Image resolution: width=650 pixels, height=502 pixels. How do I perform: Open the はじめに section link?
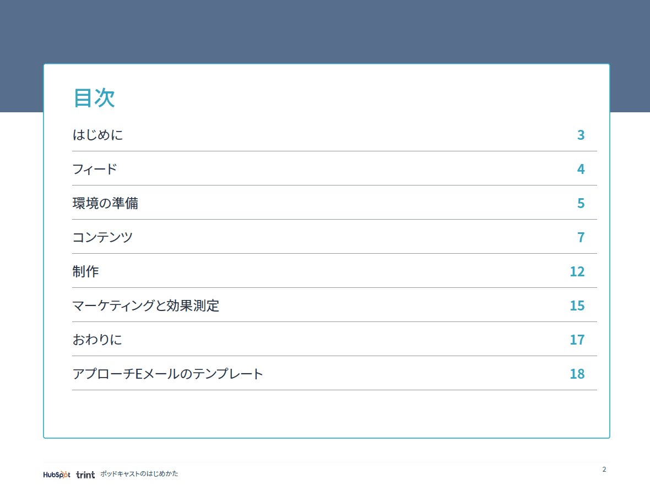coord(98,135)
